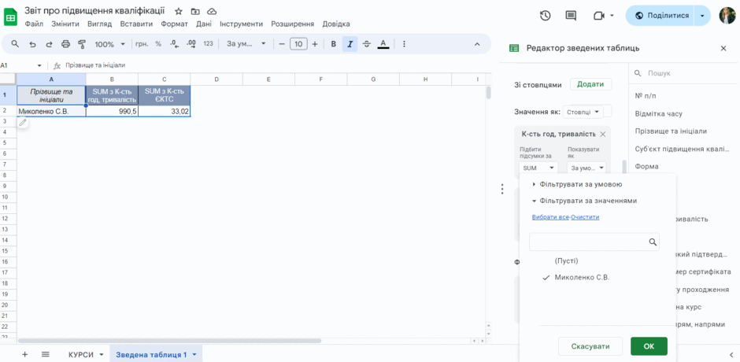The height and width of the screenshot is (362, 740).
Task: Start video call camera icon
Action: click(x=599, y=16)
